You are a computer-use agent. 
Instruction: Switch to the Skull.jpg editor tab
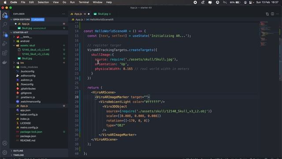pos(102,14)
